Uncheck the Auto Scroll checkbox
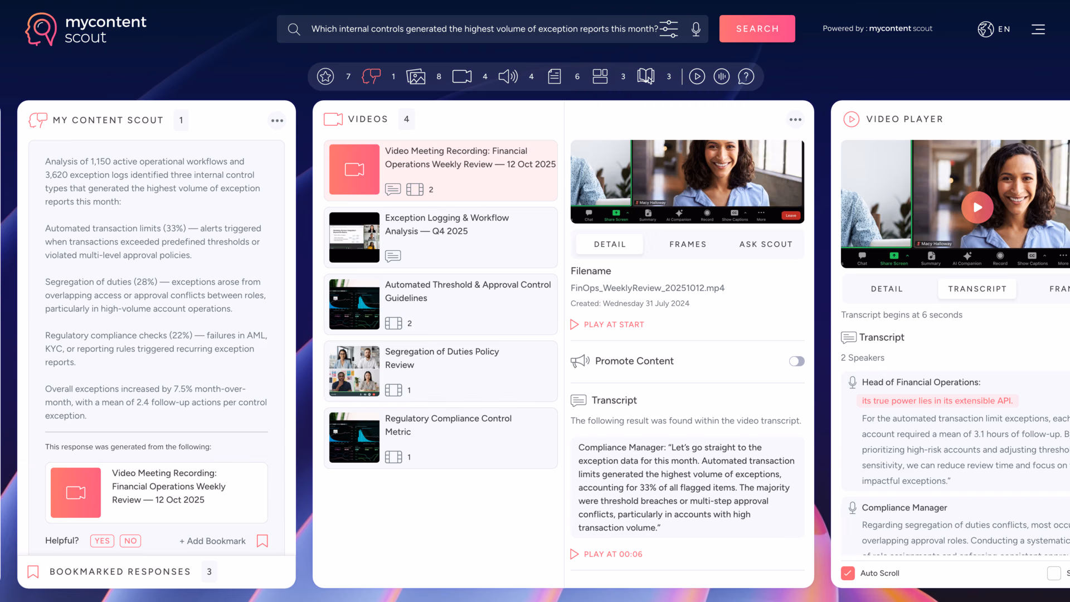The image size is (1070, 602). (848, 573)
